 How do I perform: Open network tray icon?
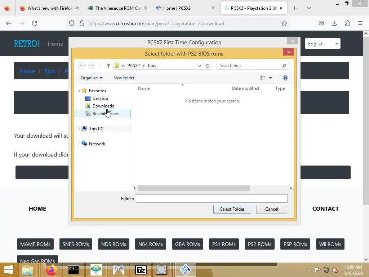coord(326,270)
